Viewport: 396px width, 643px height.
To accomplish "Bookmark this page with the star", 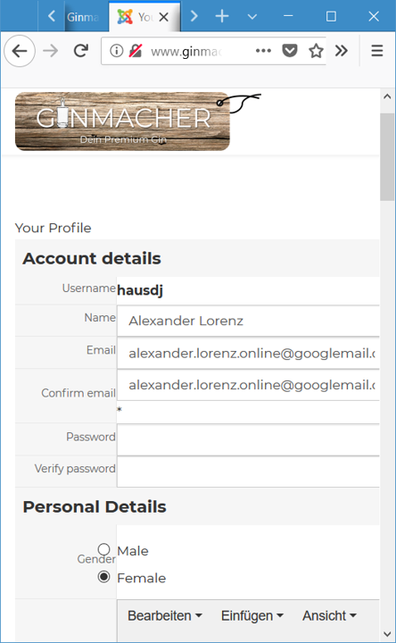I will [316, 51].
